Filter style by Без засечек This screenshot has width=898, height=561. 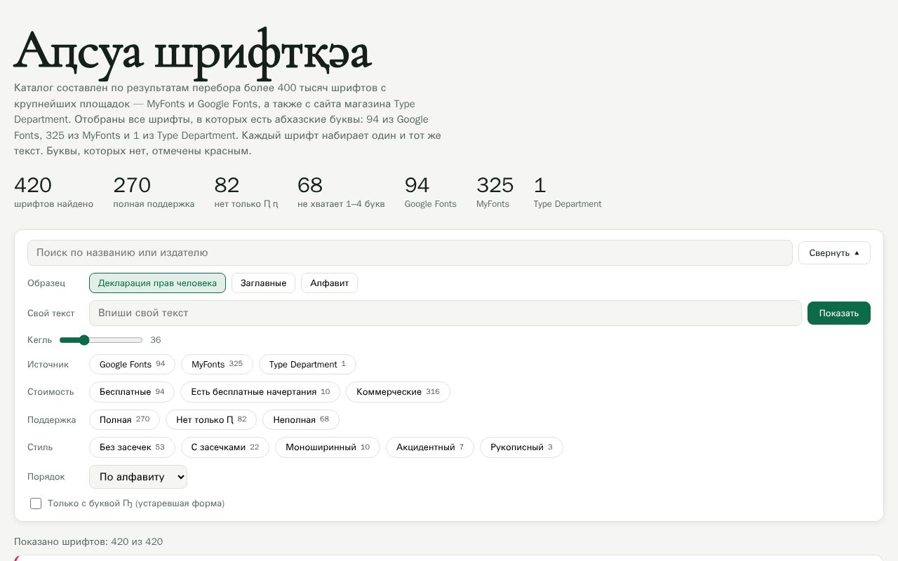pos(132,447)
